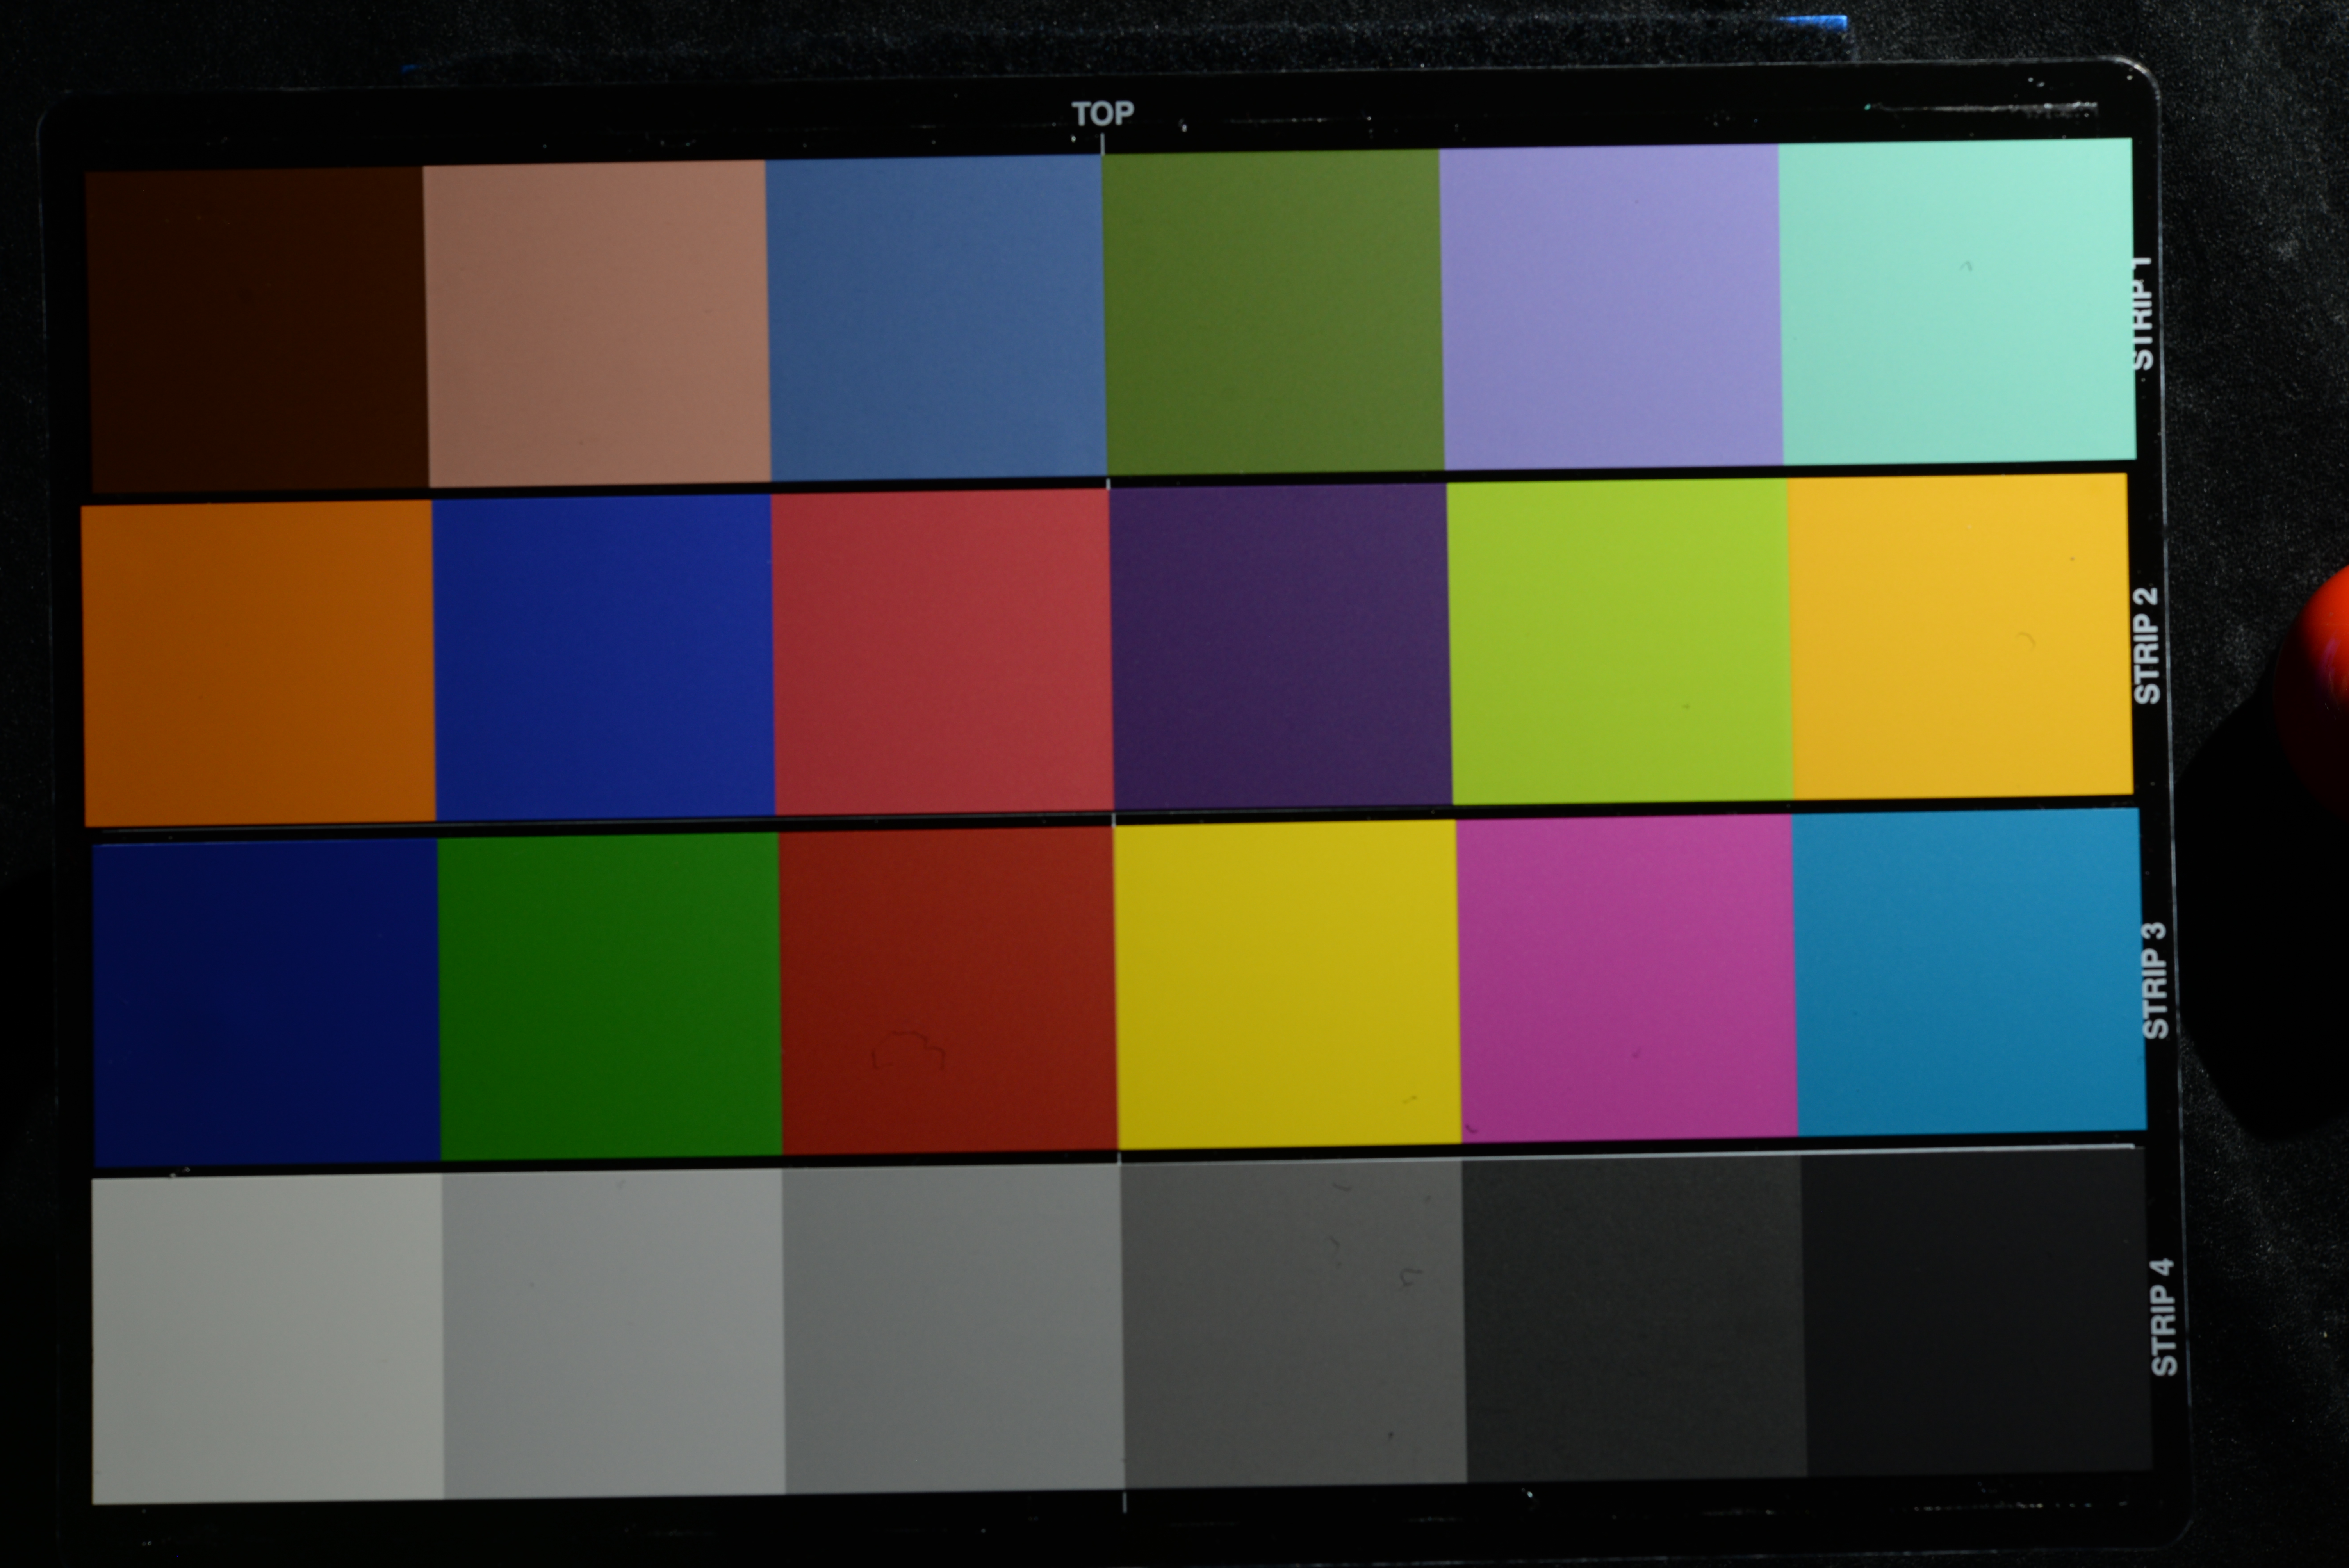Click the cyan blue patch in Strip 3
The width and height of the screenshot is (2349, 1568).
[1969, 972]
